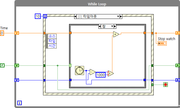Viewport: 180px width, 108px height.
Task: Select the Divide function node
Action: pyautogui.click(x=111, y=73)
